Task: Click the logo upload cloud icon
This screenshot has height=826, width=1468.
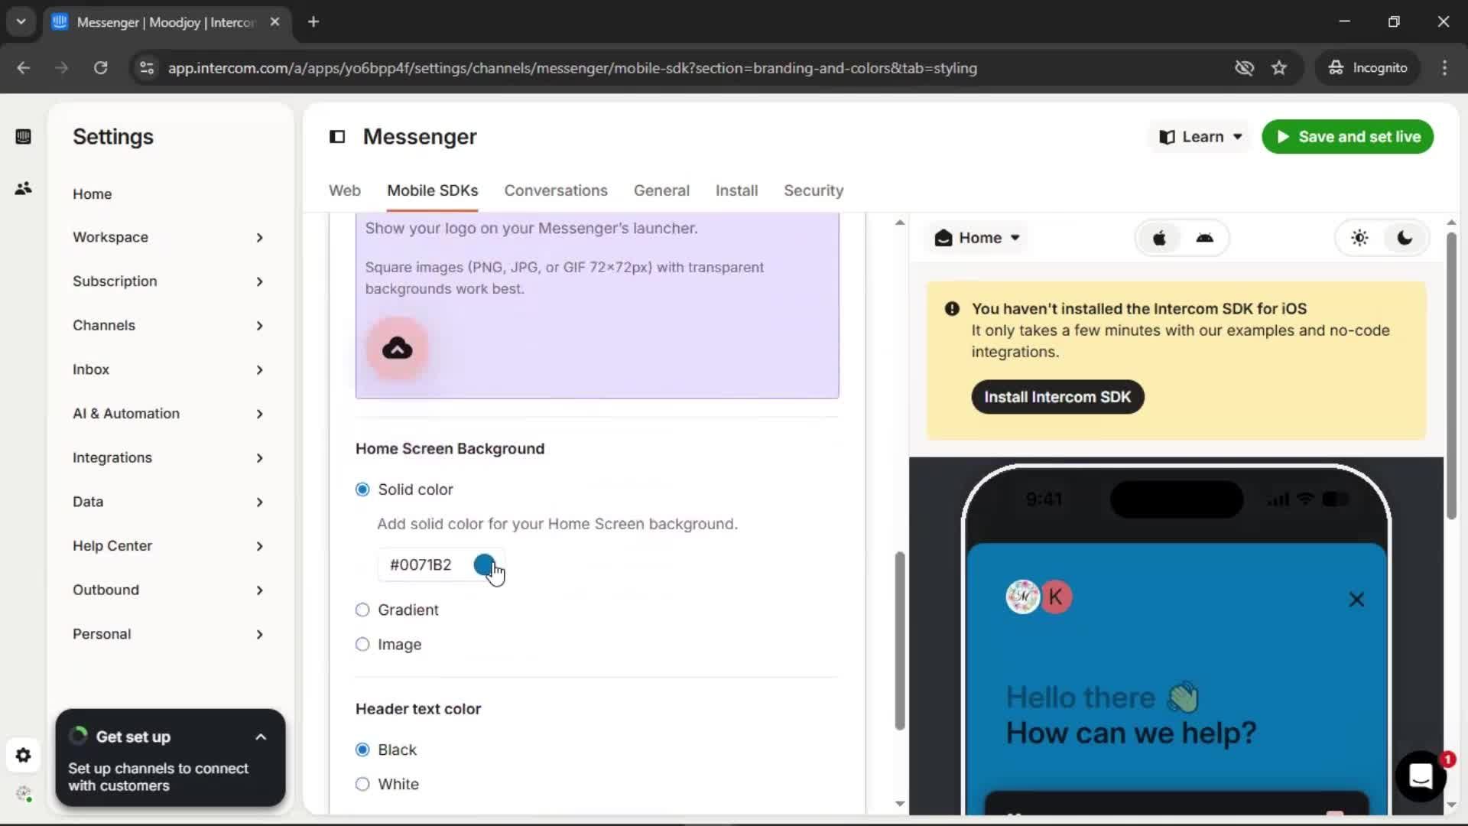Action: click(398, 349)
